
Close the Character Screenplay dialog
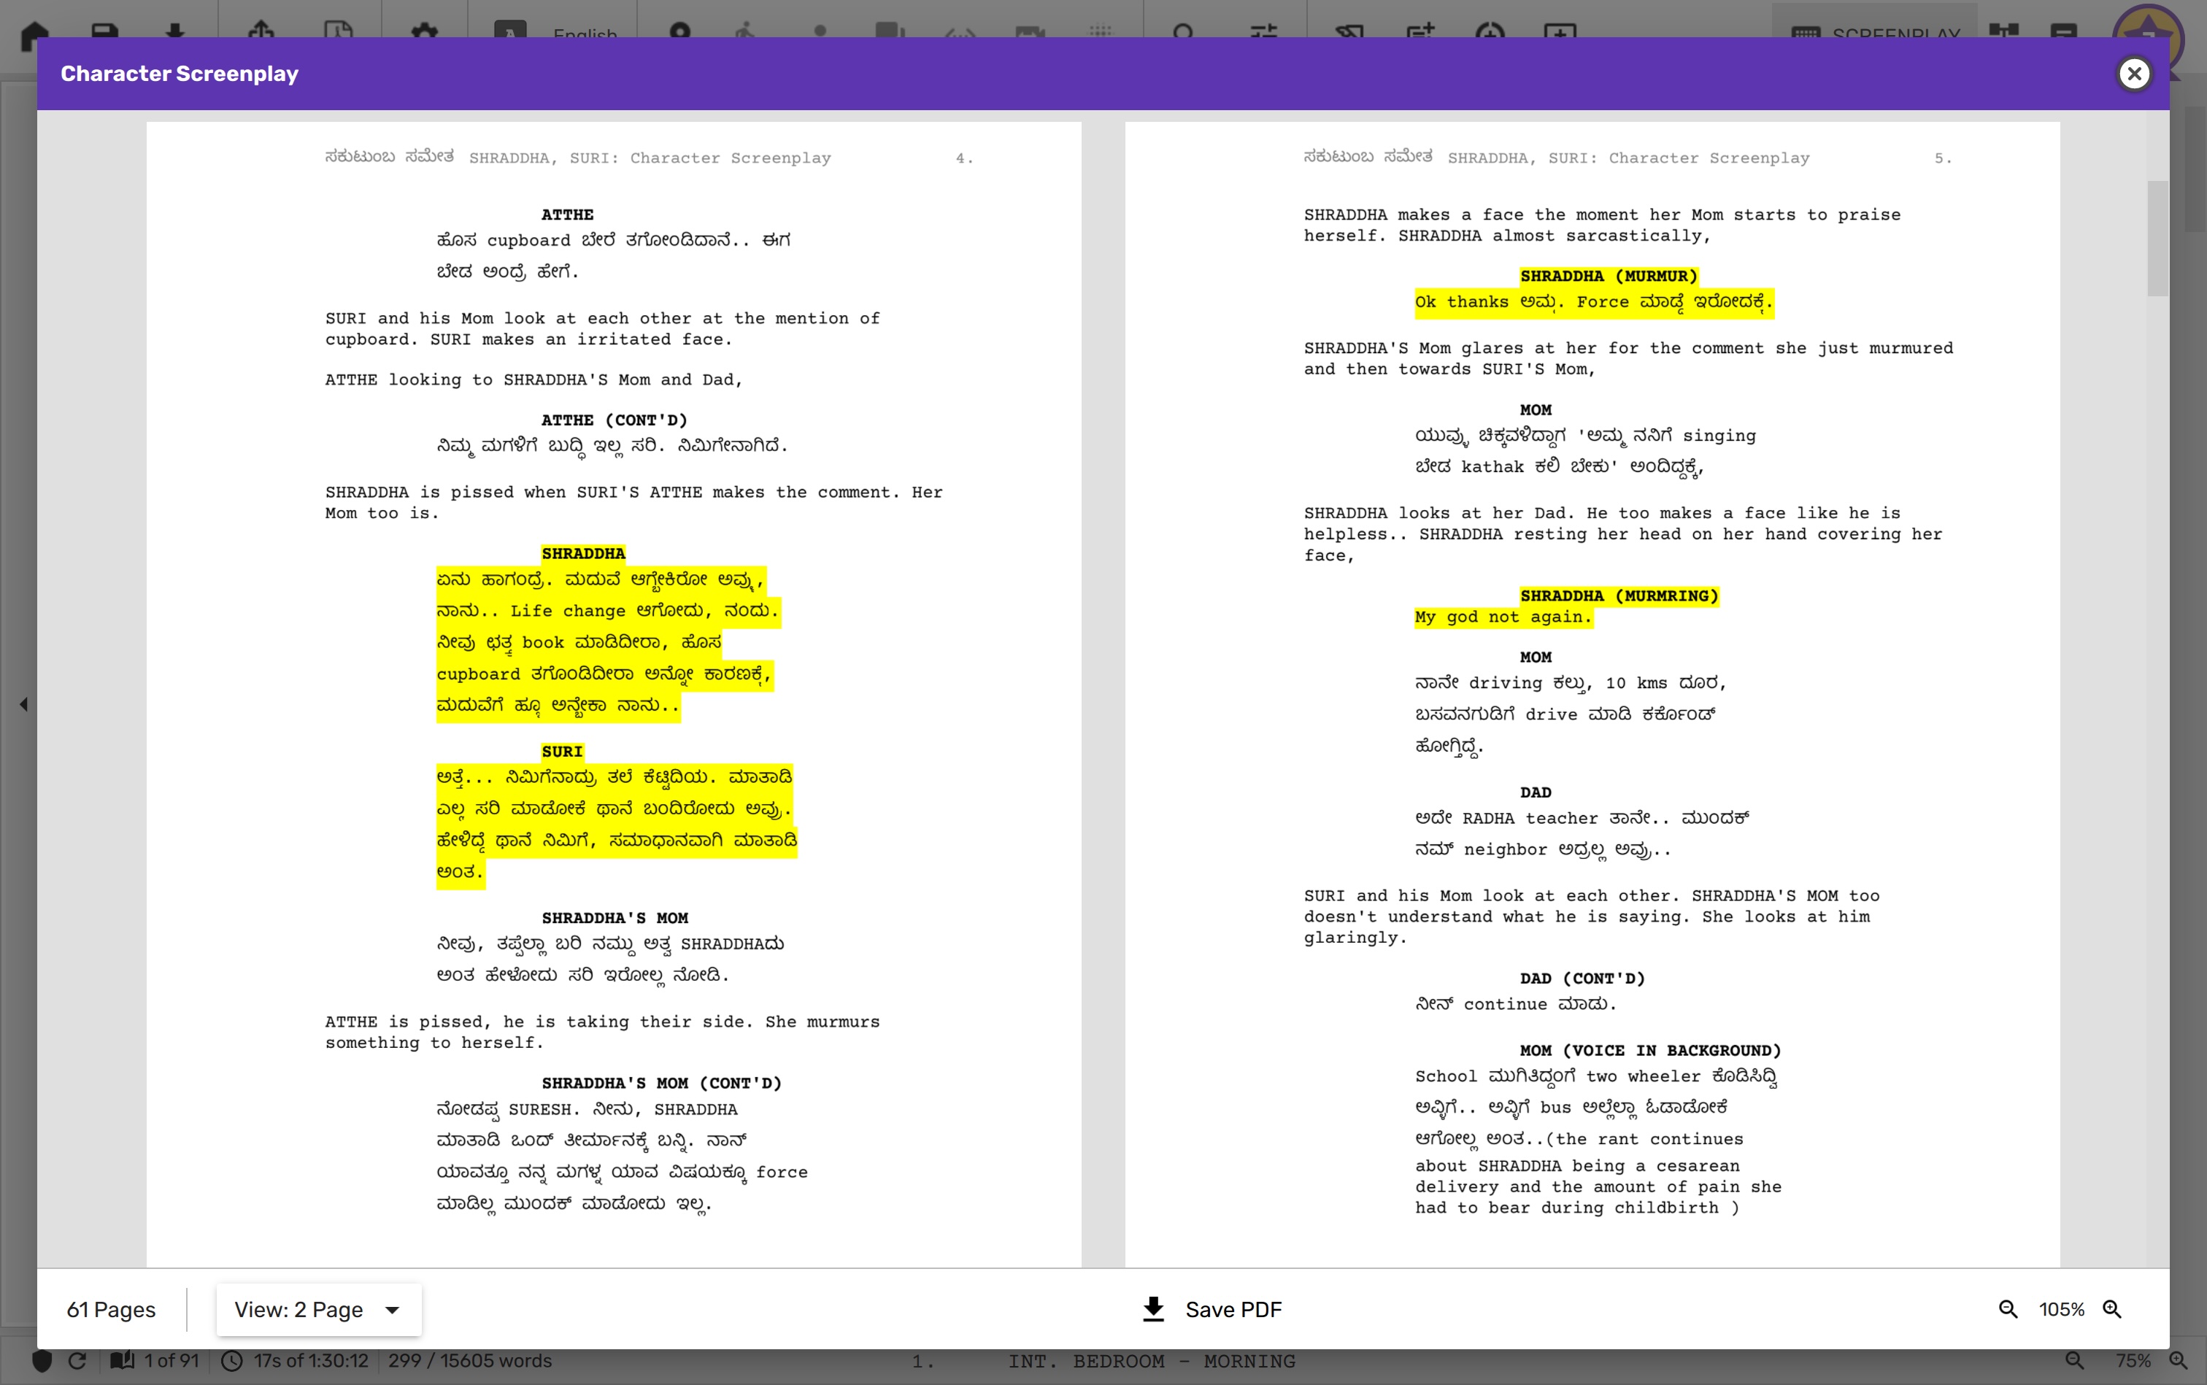coord(2134,73)
